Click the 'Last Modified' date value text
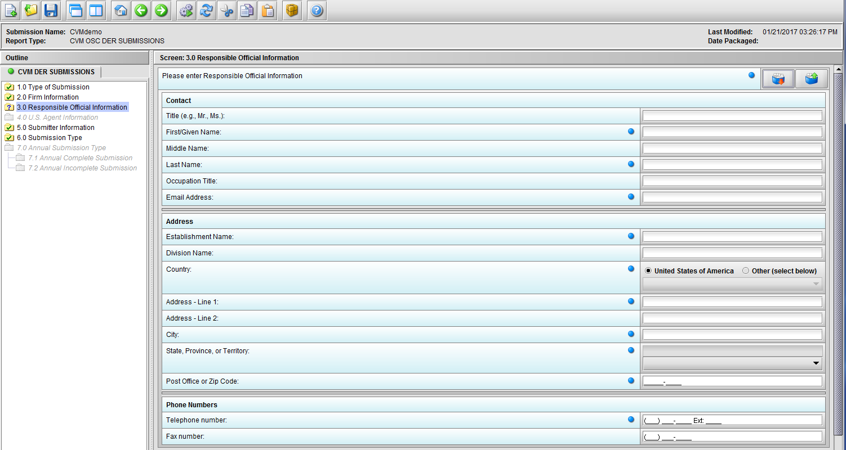 (x=800, y=32)
